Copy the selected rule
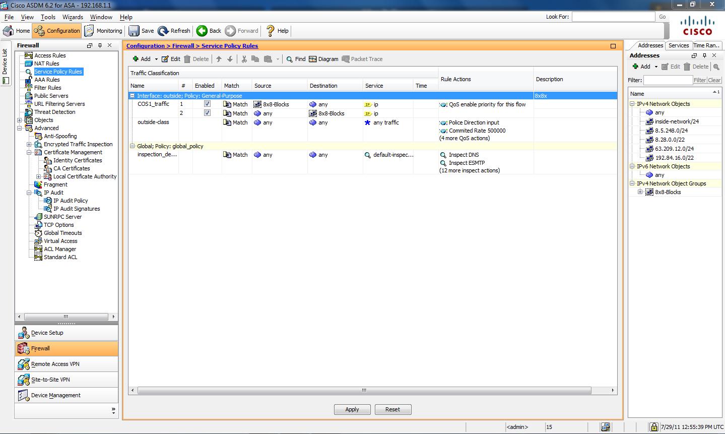This screenshot has width=725, height=434. point(255,59)
